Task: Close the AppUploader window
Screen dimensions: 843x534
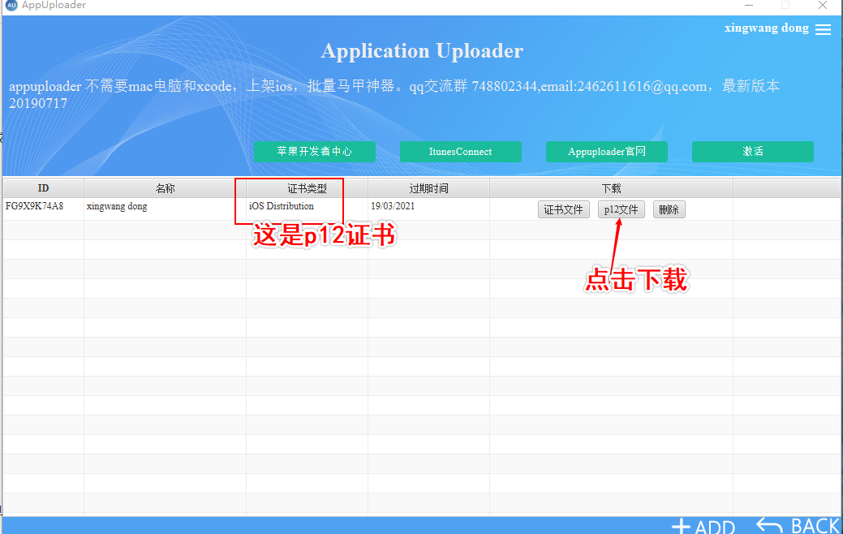Action: pos(823,6)
